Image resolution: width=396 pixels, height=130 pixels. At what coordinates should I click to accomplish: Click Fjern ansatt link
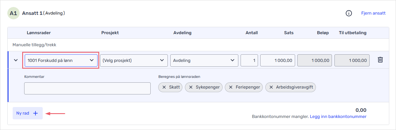point(373,13)
